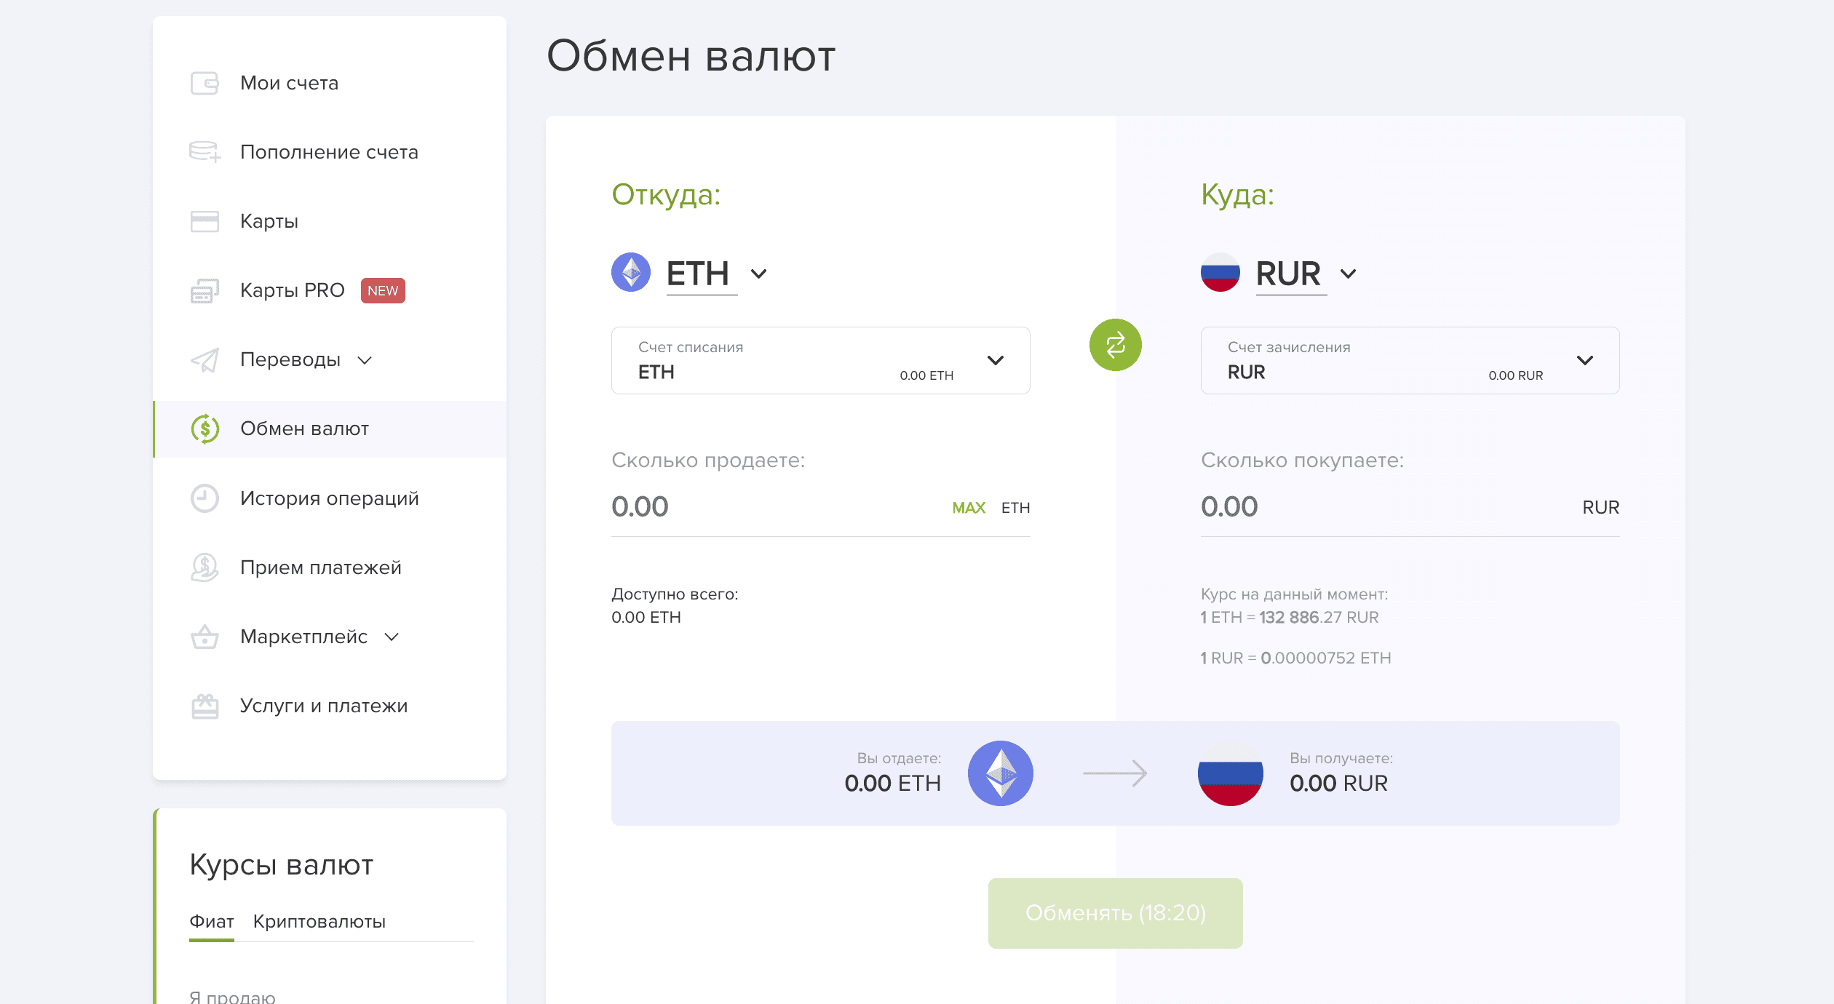Click the Карты PRO cards icon
1834x1004 pixels.
(205, 290)
